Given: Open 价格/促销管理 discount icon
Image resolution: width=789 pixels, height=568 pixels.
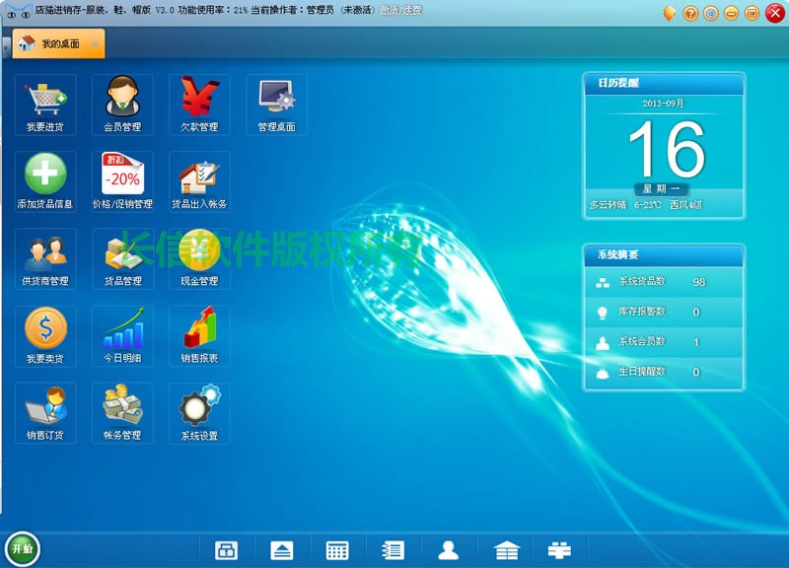Looking at the screenshot, I should pyautogui.click(x=122, y=181).
